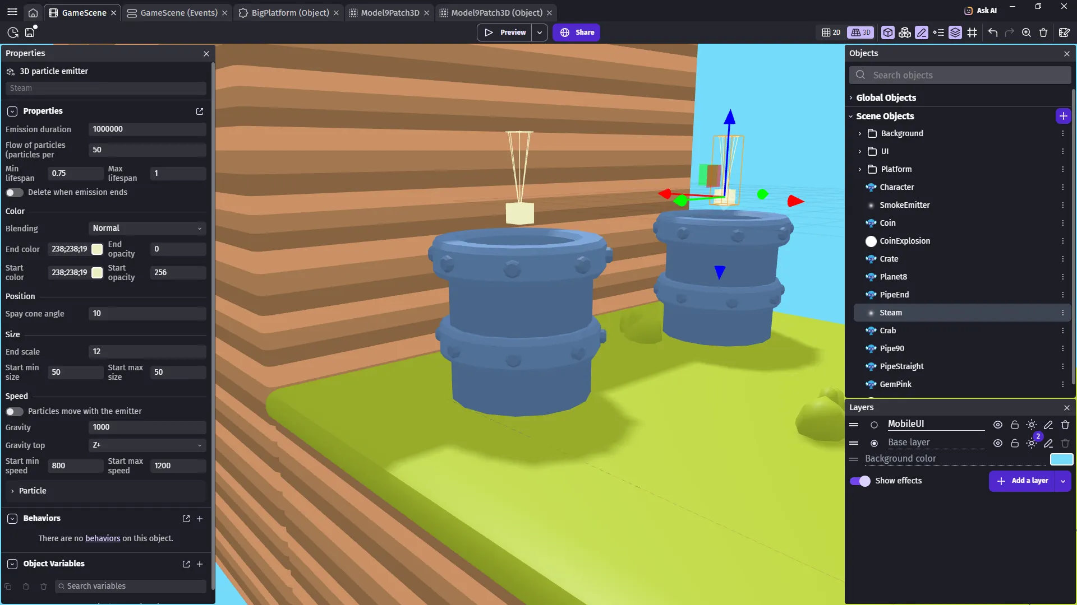1077x605 pixels.
Task: Delete selected instance with toolbar trash icon
Action: (x=1043, y=32)
